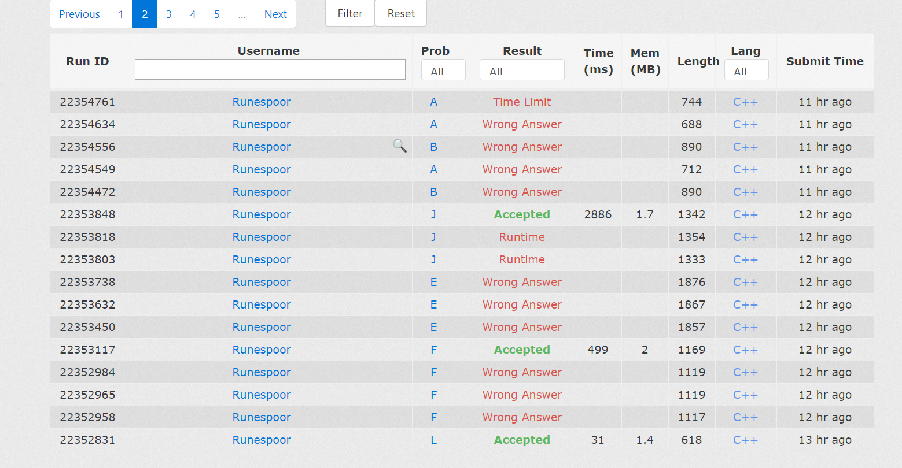
Task: Open problem E in run 22353450
Action: (433, 327)
